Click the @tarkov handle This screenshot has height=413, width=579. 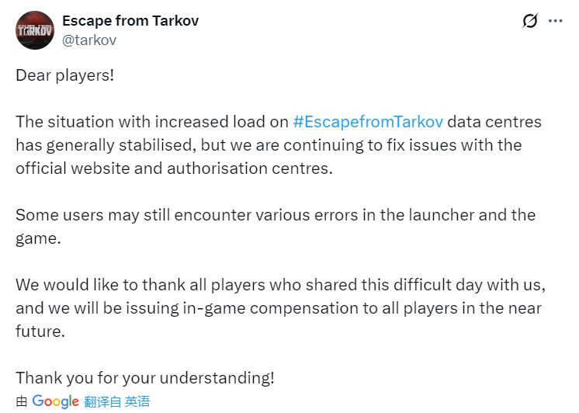point(89,40)
